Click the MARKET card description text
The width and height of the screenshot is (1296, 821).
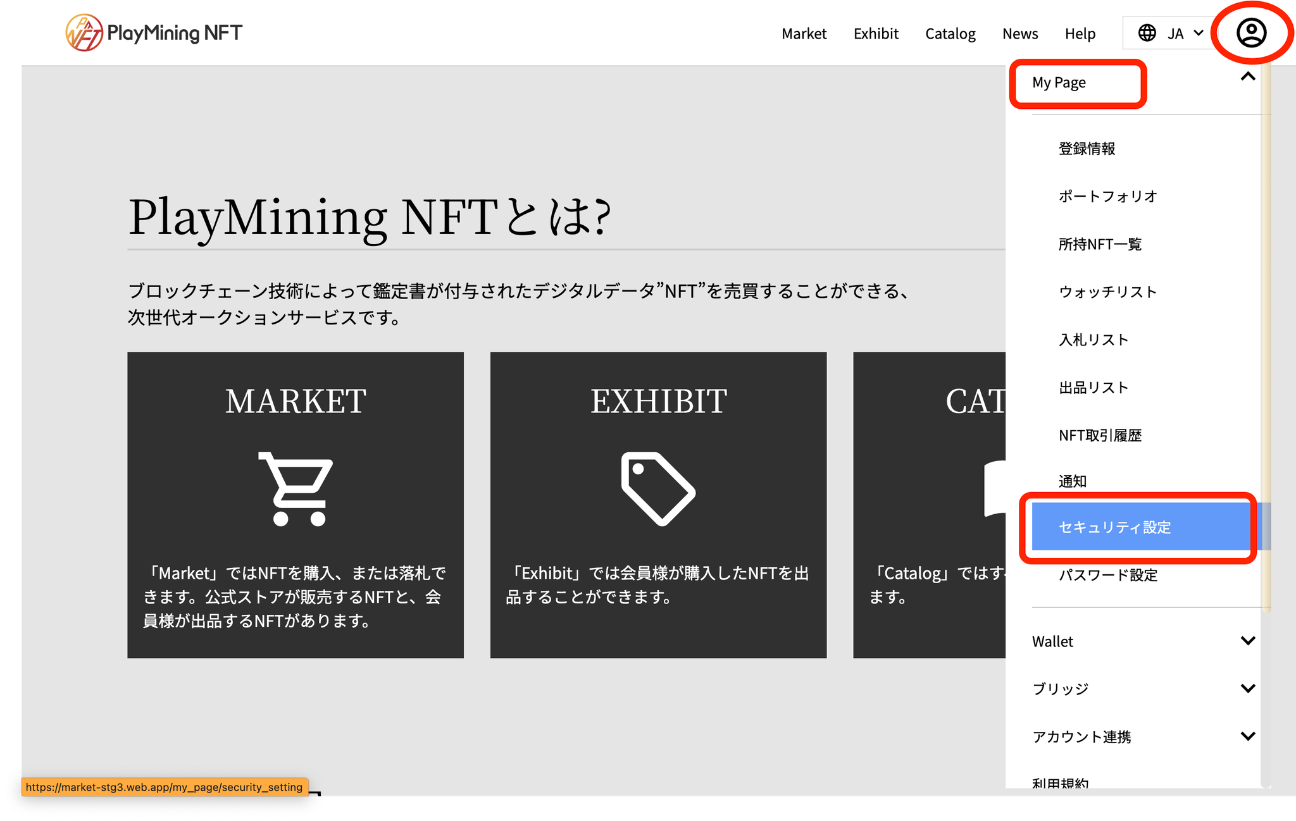pyautogui.click(x=295, y=597)
